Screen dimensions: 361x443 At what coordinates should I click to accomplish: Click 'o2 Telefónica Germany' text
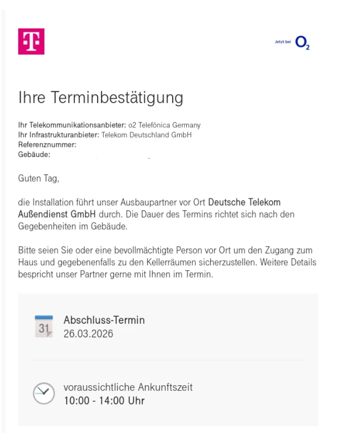[x=164, y=125]
